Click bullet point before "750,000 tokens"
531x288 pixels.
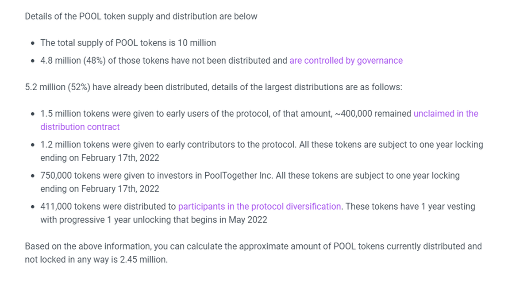pos(34,176)
